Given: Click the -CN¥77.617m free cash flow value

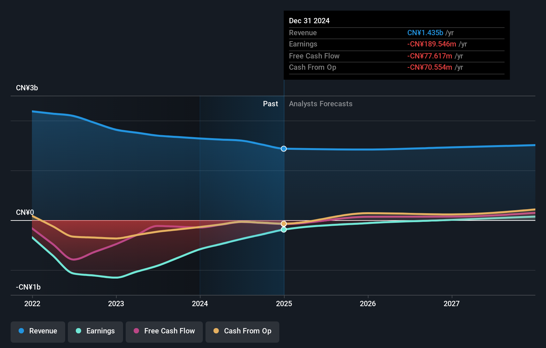Looking at the screenshot, I should [x=430, y=56].
